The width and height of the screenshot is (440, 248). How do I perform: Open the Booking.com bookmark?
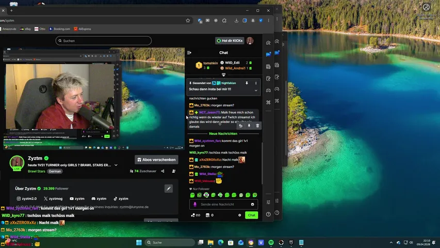pyautogui.click(x=59, y=29)
